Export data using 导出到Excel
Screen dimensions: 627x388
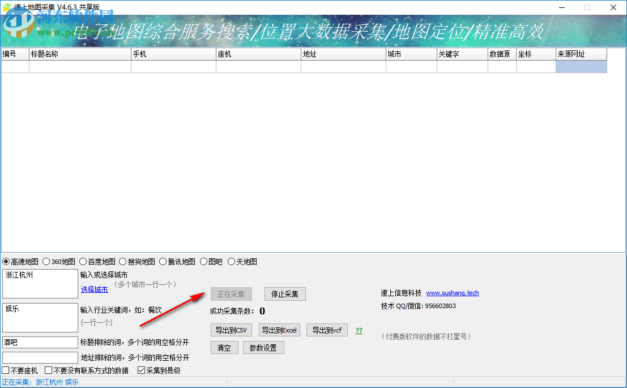[279, 330]
